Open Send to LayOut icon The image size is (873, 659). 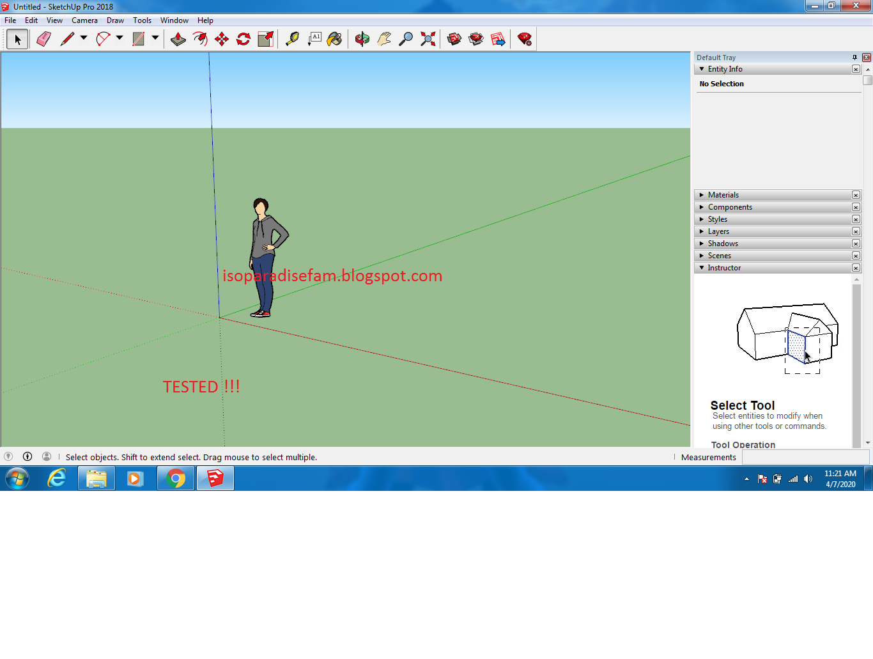pyautogui.click(x=498, y=40)
